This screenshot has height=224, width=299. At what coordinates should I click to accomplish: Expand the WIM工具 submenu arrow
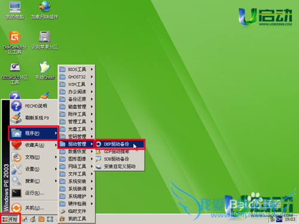pos(91,84)
